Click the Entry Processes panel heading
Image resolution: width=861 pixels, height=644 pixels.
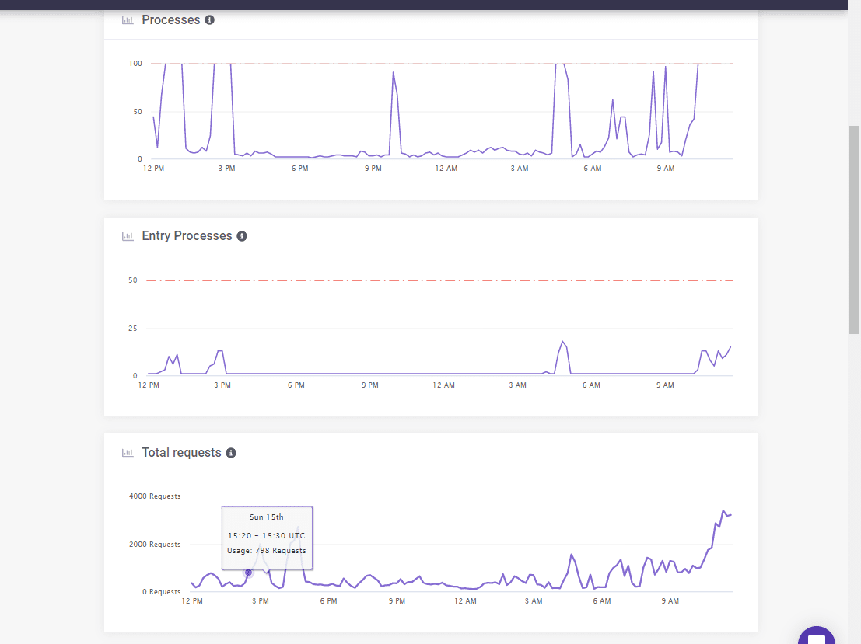pyautogui.click(x=187, y=236)
